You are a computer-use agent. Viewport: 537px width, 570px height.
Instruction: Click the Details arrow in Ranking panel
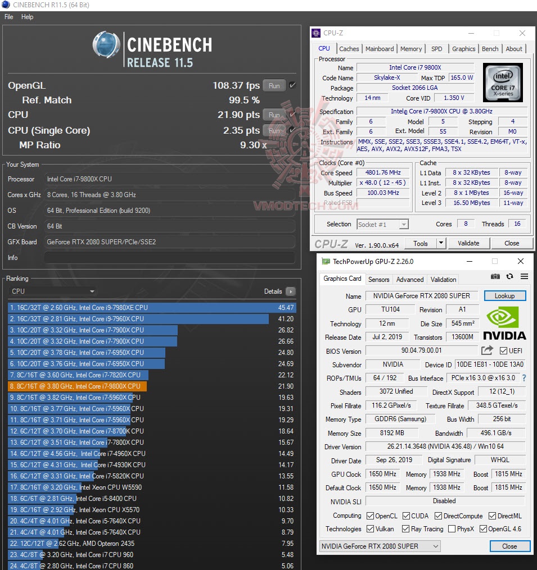click(x=290, y=291)
